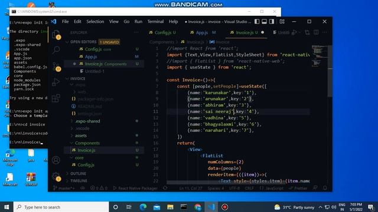Open the Edit menu
The image size is (378, 212).
(77, 22)
